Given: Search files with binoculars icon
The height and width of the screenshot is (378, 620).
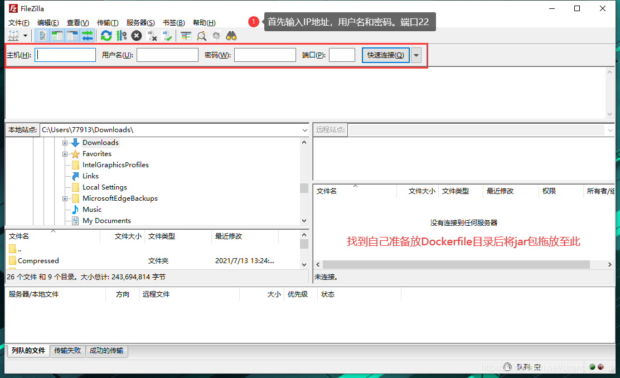Looking at the screenshot, I should coord(231,36).
